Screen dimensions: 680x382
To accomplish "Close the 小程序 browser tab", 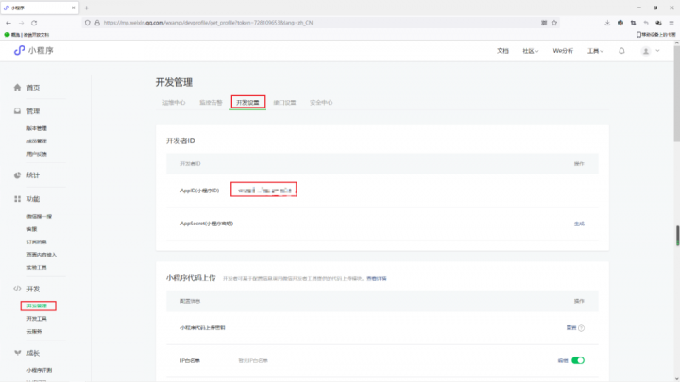I will point(73,8).
